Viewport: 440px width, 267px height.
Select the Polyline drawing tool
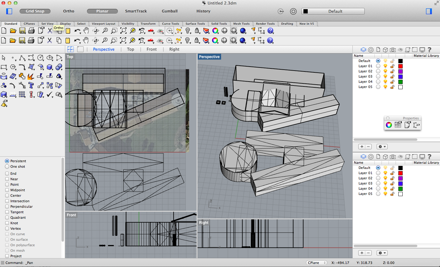pos(22,58)
